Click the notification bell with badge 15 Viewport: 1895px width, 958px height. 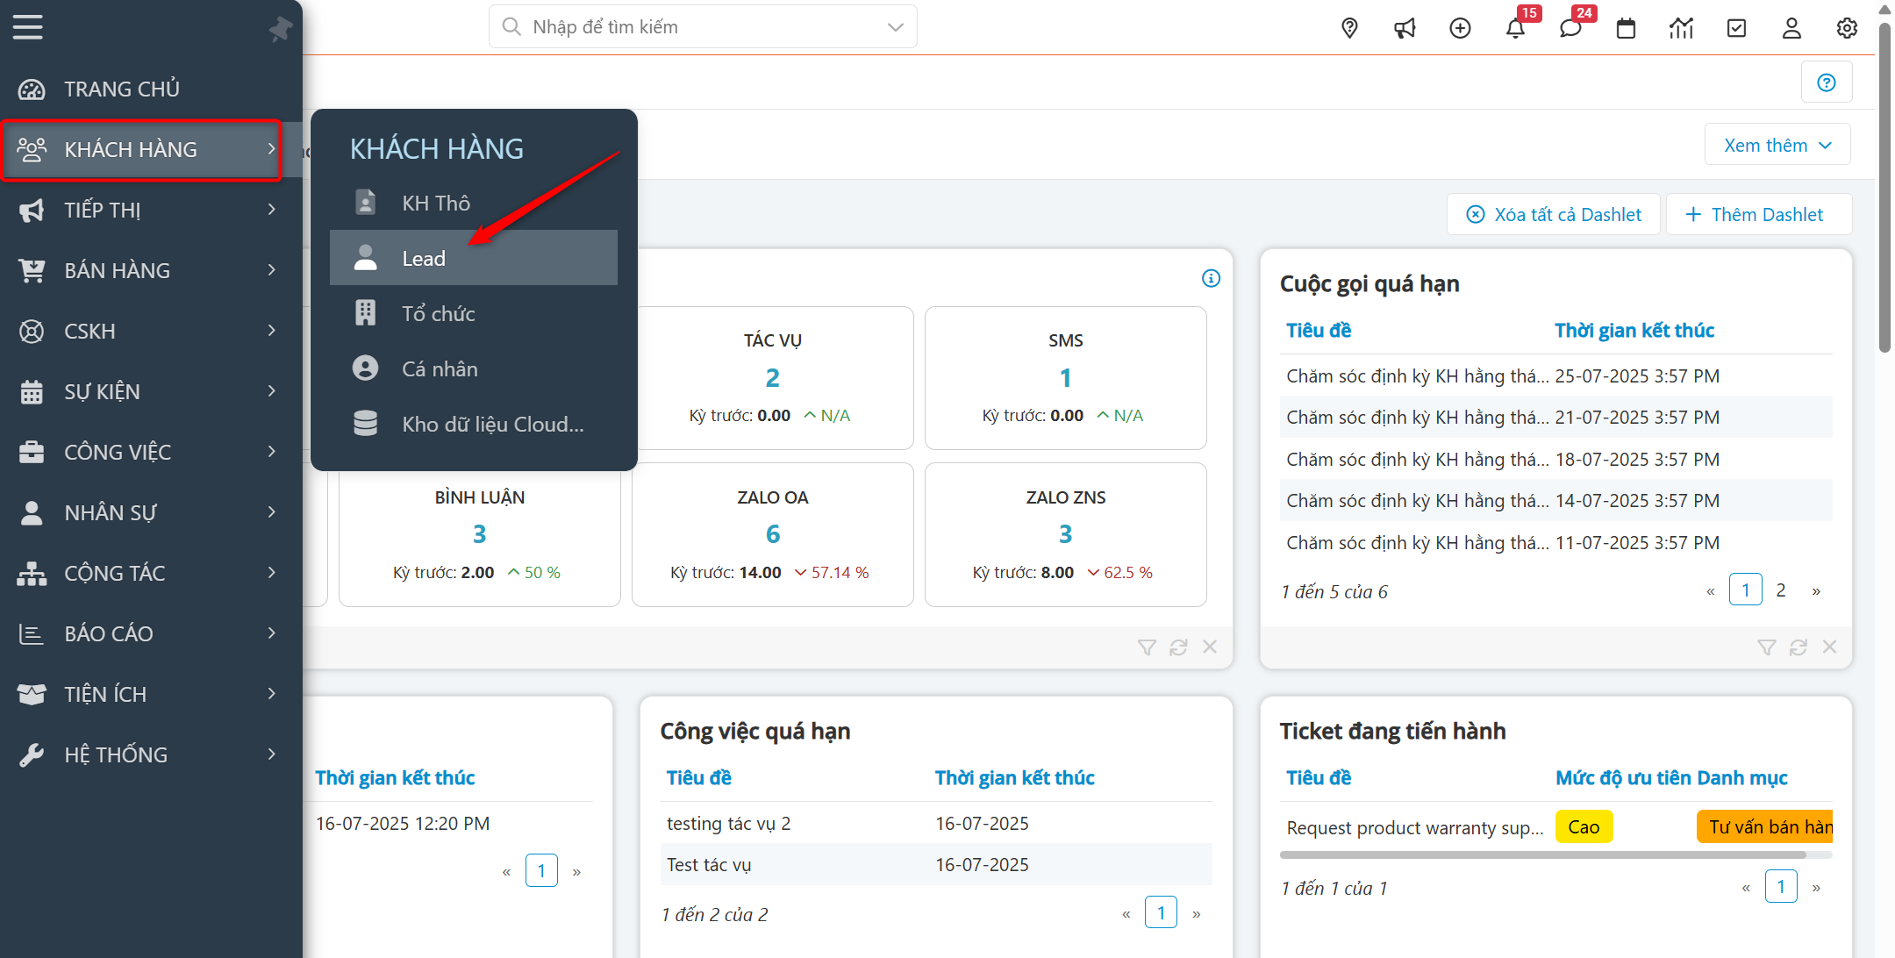point(1515,28)
